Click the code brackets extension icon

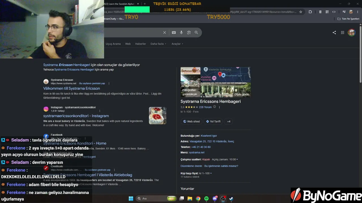334,12
